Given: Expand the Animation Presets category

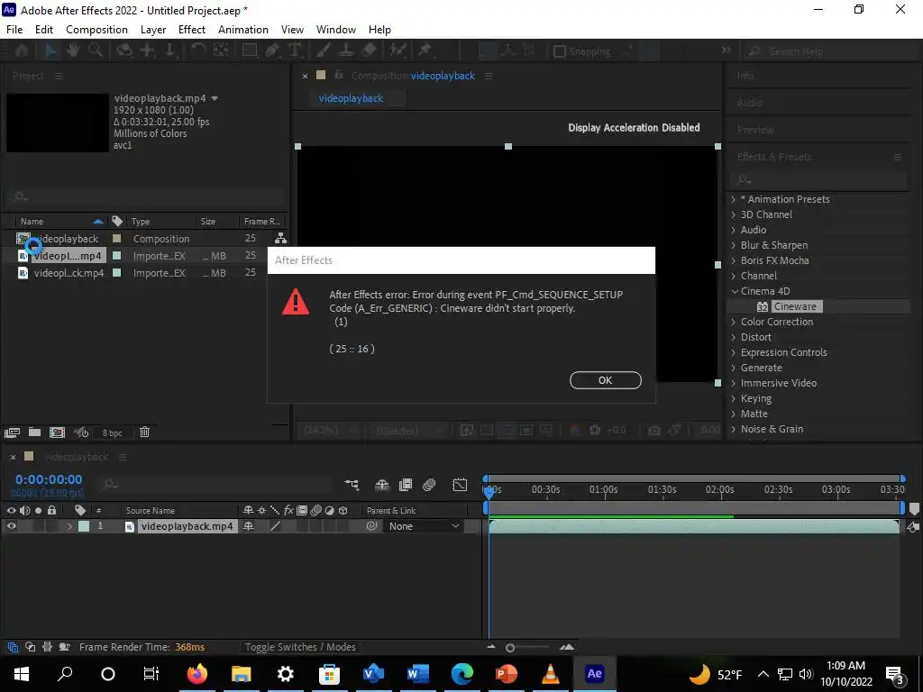Looking at the screenshot, I should 734,199.
